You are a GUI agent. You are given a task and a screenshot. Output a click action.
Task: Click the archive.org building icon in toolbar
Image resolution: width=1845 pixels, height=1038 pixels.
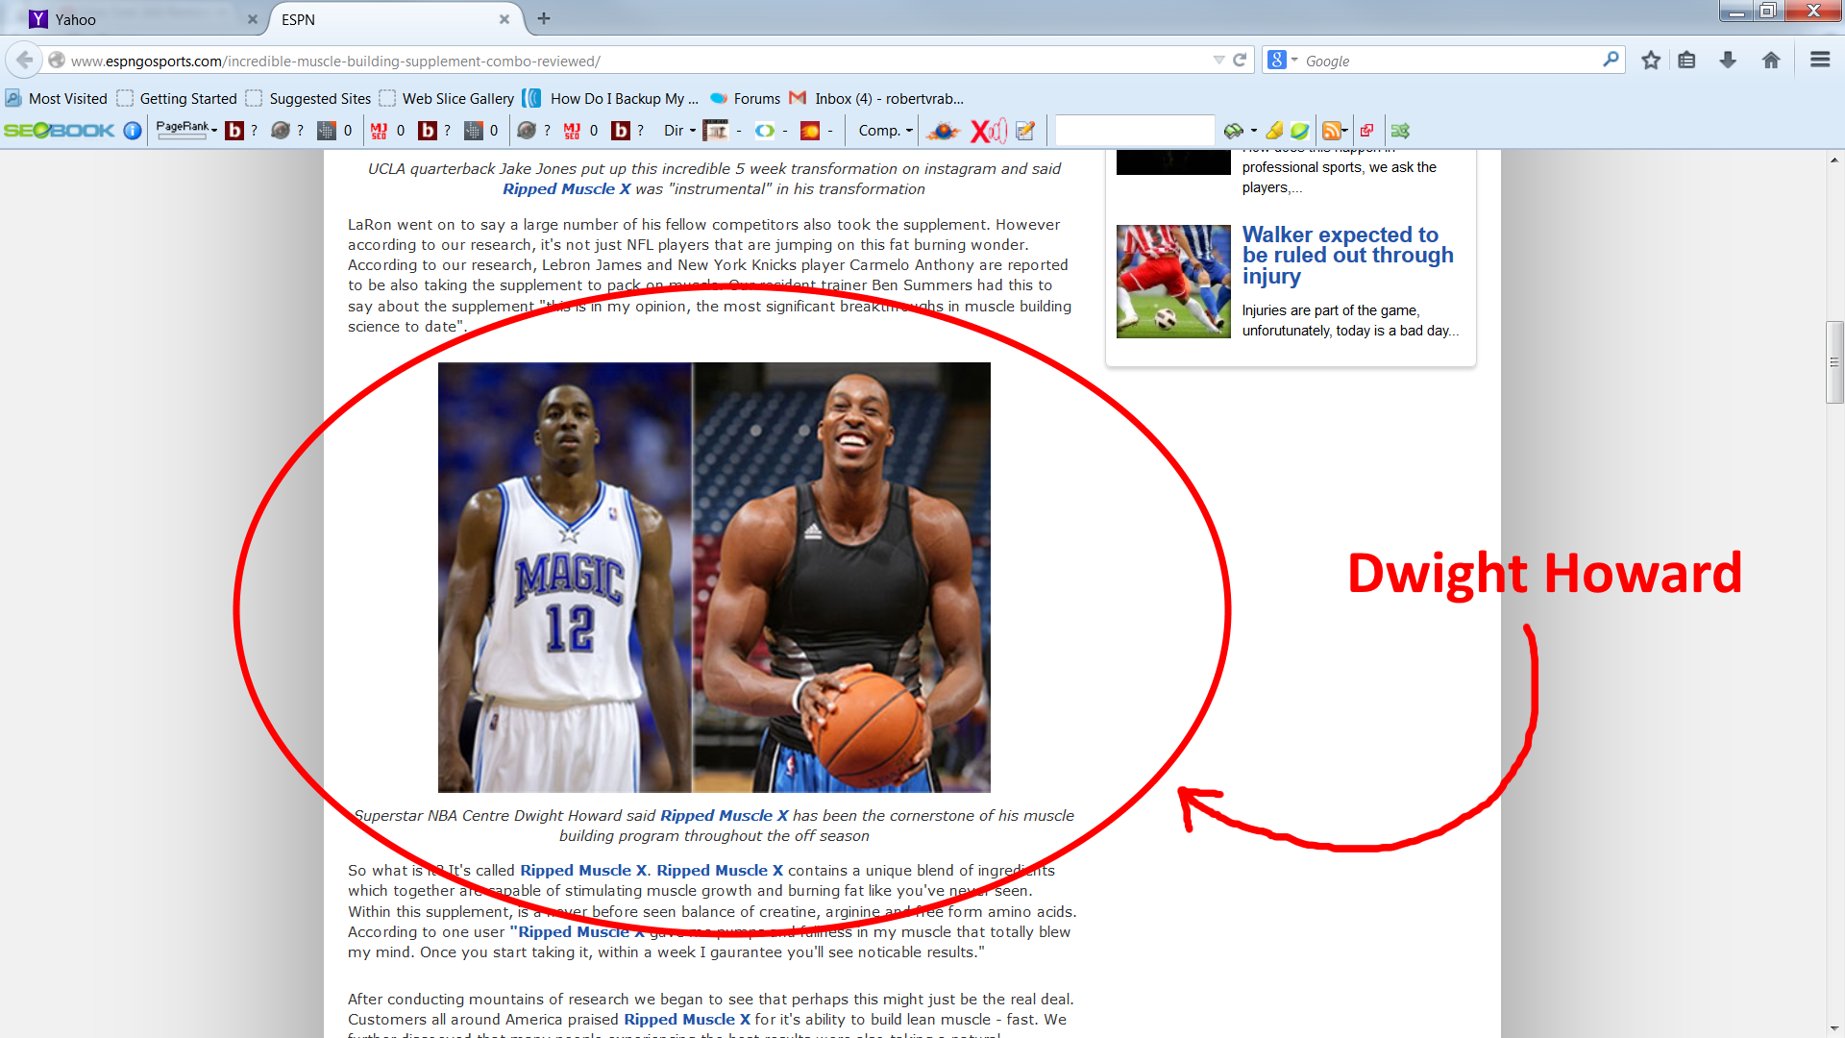pyautogui.click(x=716, y=131)
